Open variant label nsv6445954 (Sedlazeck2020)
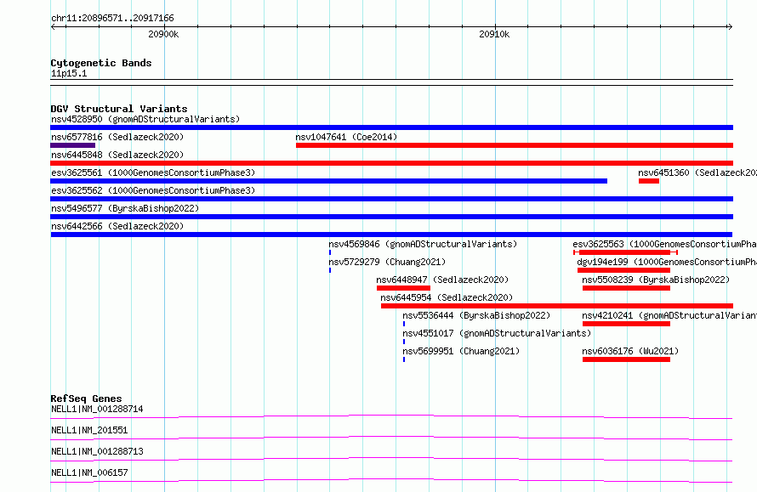Image resolution: width=757 pixels, height=492 pixels. [x=447, y=297]
